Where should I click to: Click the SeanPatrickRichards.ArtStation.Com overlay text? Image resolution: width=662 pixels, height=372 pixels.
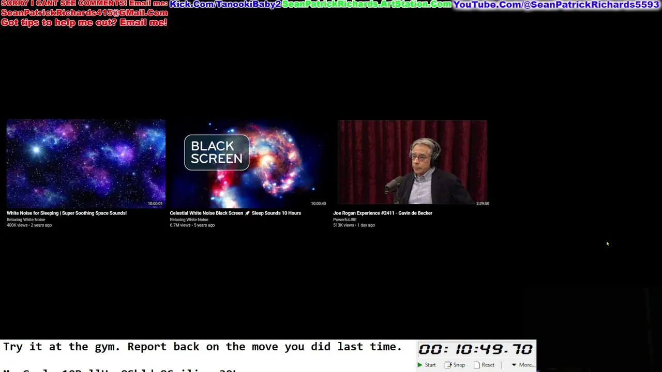coord(367,4)
